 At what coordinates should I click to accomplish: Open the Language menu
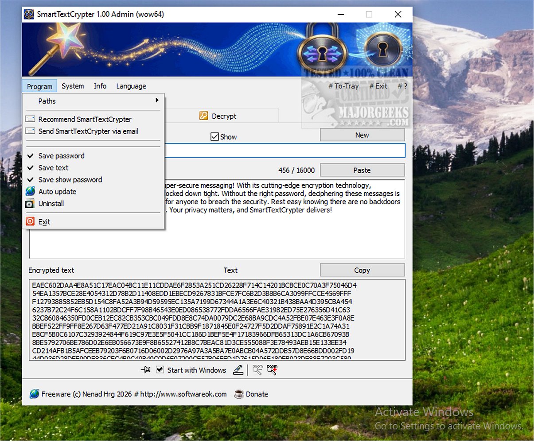(131, 86)
